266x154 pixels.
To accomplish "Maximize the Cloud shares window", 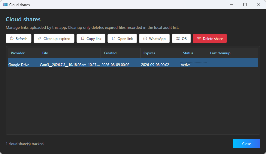I will (x=245, y=5).
